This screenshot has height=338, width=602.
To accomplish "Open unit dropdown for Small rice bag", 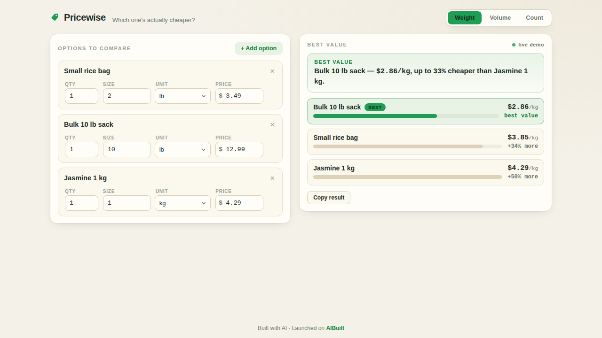I will pos(182,96).
